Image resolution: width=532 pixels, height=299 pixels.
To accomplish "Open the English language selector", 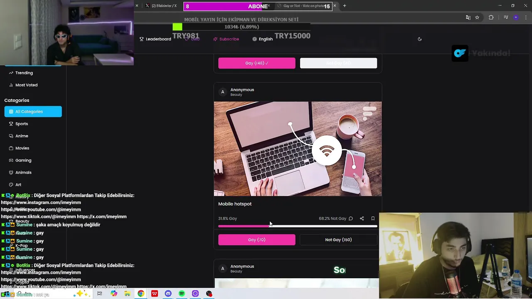I will click(x=263, y=39).
